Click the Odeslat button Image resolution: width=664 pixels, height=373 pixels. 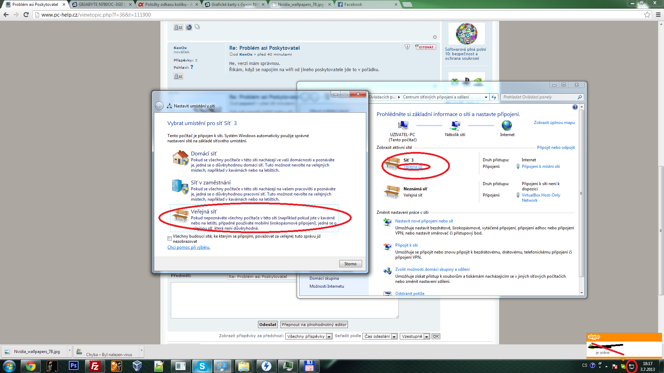[x=268, y=325]
